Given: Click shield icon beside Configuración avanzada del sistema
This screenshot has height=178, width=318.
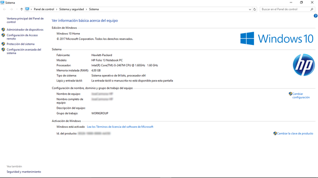Looking at the screenshot, I should click(3, 50).
